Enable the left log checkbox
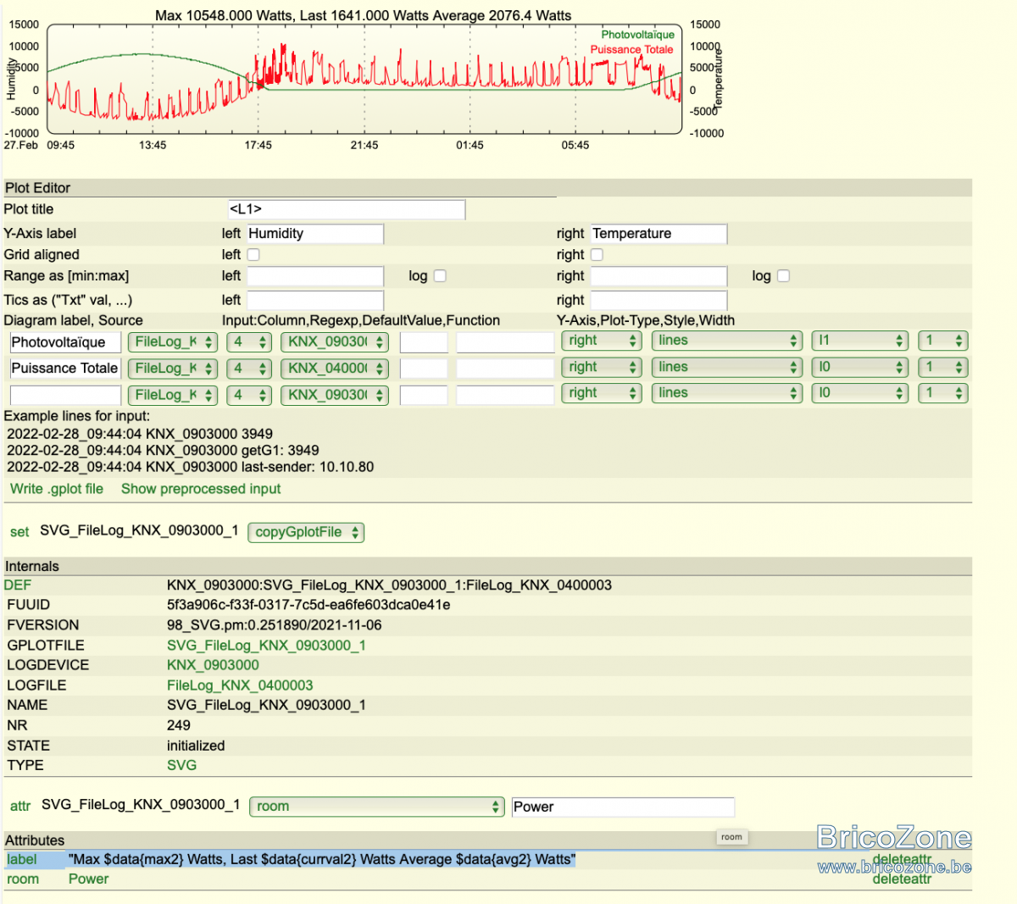 click(x=440, y=275)
